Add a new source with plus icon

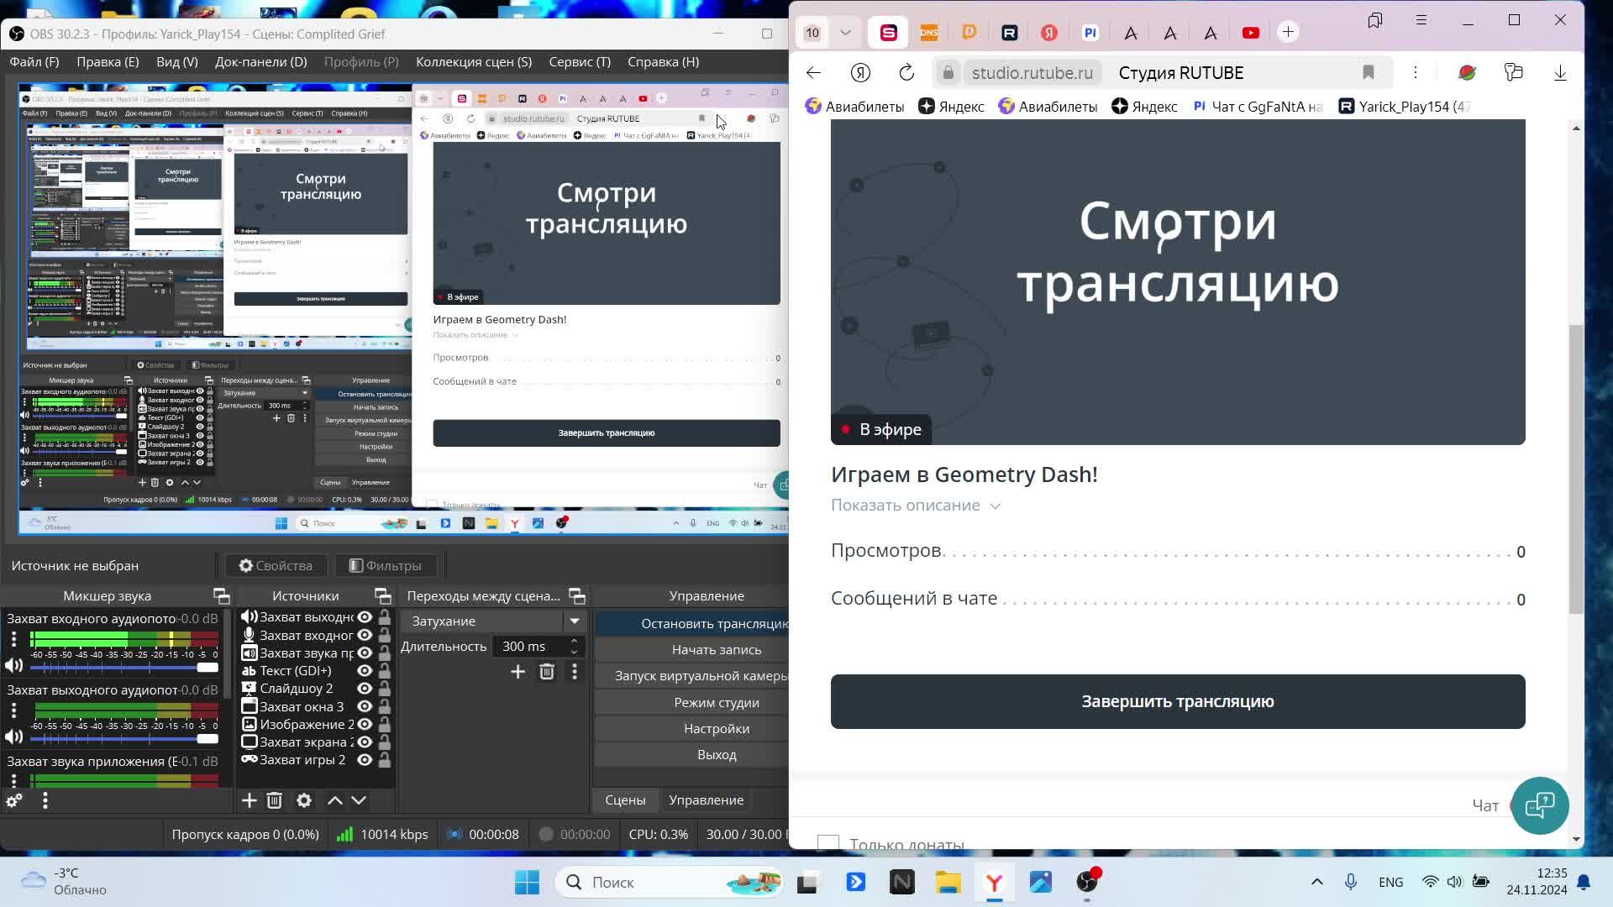click(x=249, y=800)
